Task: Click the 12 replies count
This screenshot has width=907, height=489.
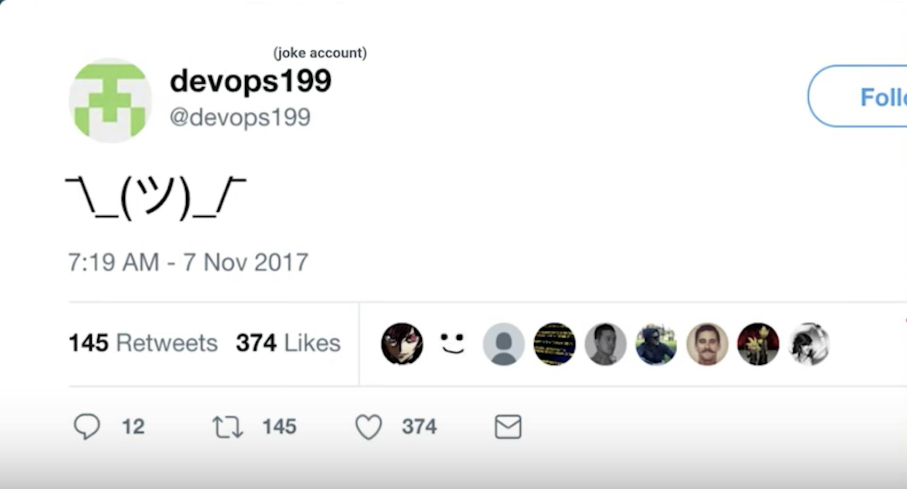Action: tap(133, 427)
